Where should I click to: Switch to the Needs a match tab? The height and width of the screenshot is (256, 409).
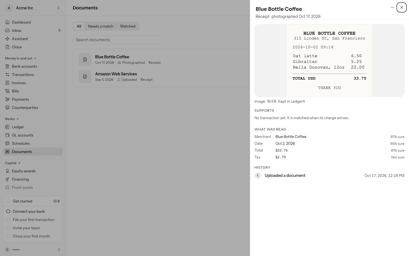[101, 26]
